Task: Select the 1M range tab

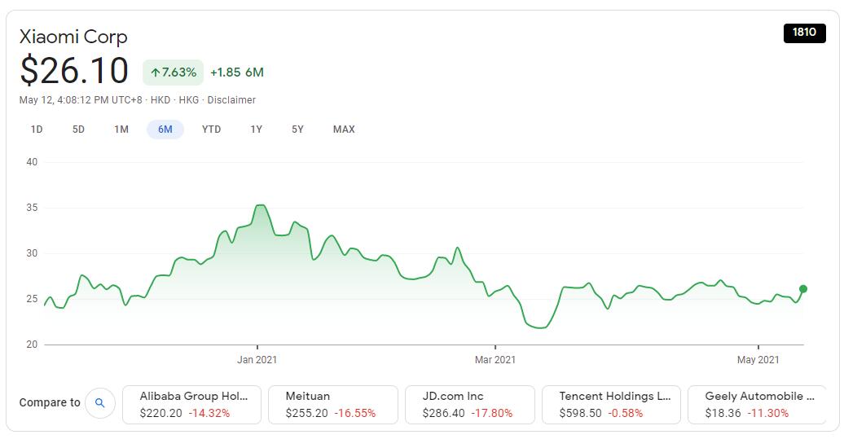Action: (x=121, y=130)
